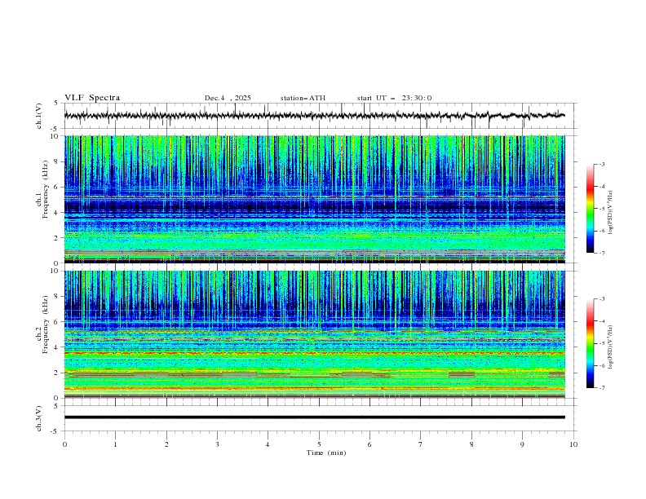This screenshot has height=499, width=646.
Task: Click the ch.2 PSD color scale bar
Action: [x=590, y=343]
